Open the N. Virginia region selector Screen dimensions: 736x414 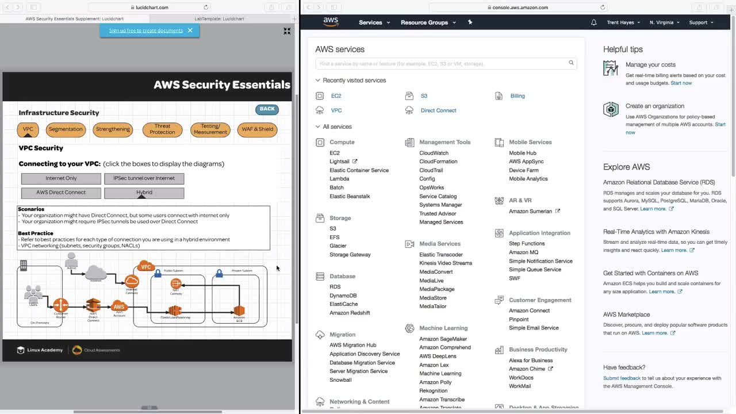click(665, 22)
